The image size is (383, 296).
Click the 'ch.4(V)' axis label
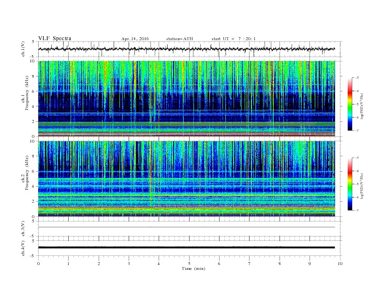click(x=23, y=248)
